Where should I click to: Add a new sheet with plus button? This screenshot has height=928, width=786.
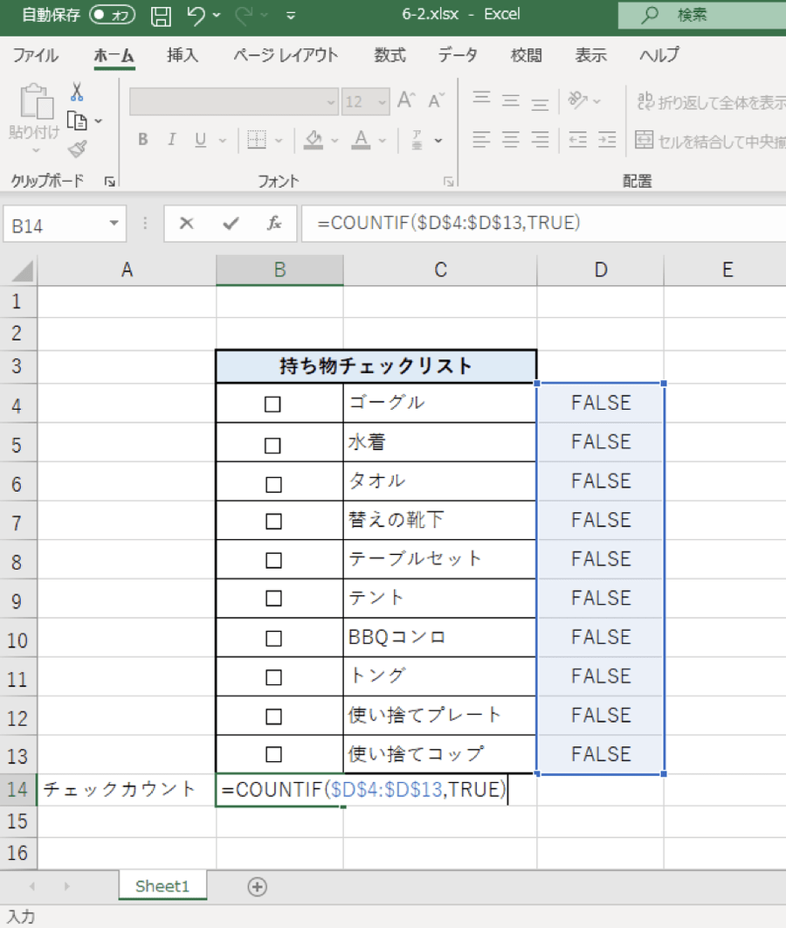257,886
